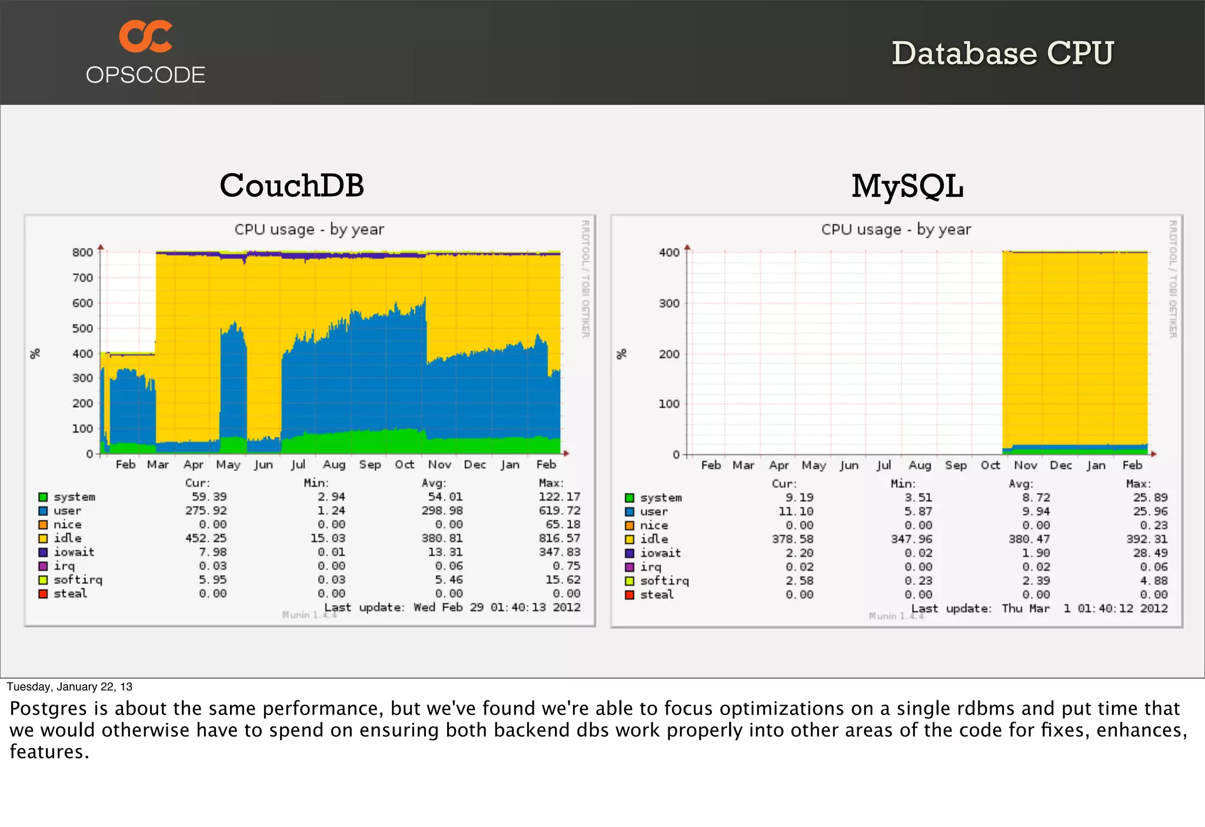Click the magenta irq swatch in CouchDB legend
The width and height of the screenshot is (1205, 827).
(43, 566)
